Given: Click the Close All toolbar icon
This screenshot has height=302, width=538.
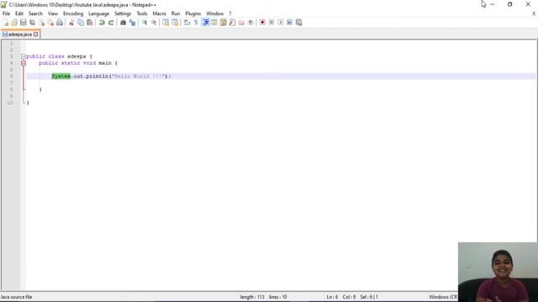Looking at the screenshot, I should (x=50, y=23).
